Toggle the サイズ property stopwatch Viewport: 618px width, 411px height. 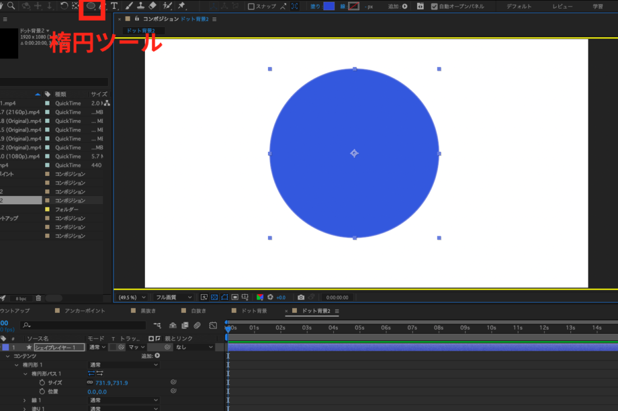[42, 383]
